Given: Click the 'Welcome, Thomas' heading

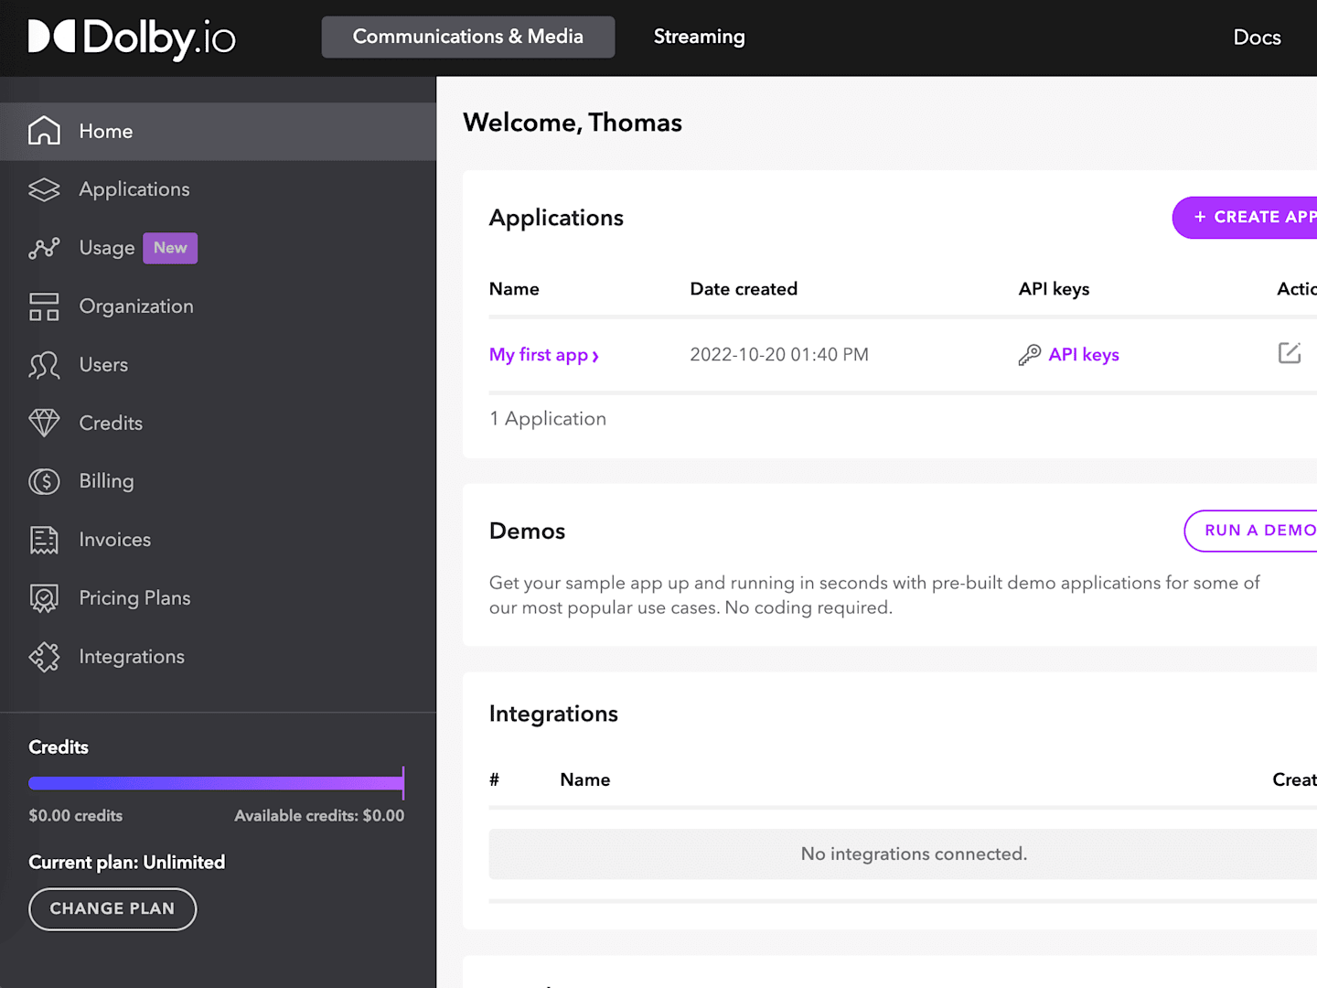Looking at the screenshot, I should click(x=573, y=123).
